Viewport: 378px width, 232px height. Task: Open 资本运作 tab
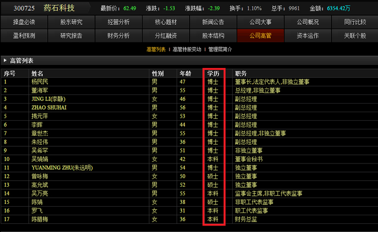click(x=308, y=36)
